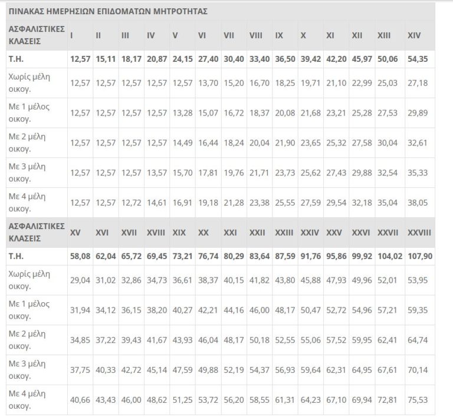Select the XIV column header
Viewport: 453px width, 417px height.
point(414,35)
